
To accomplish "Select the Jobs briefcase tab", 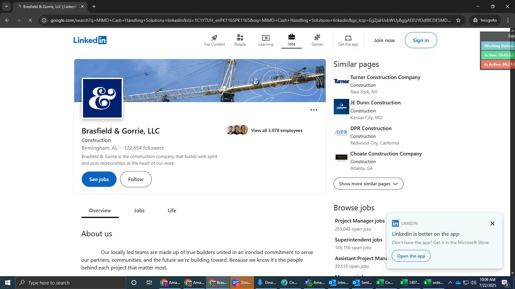I will (291, 40).
